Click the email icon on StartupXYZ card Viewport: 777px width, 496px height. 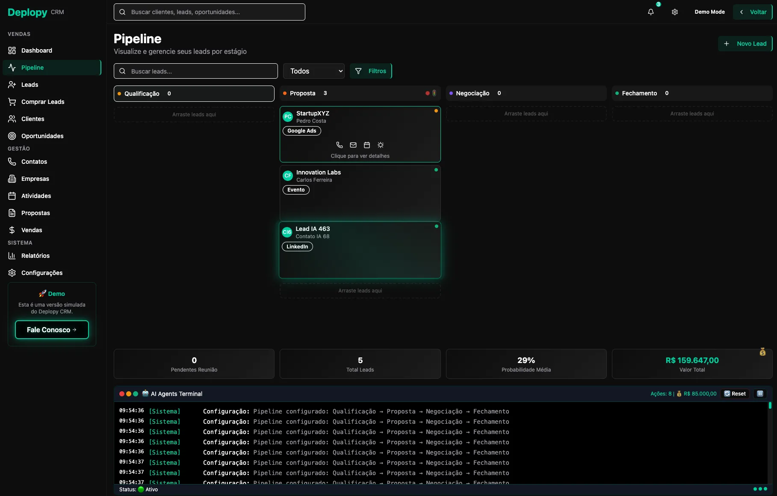click(x=353, y=145)
